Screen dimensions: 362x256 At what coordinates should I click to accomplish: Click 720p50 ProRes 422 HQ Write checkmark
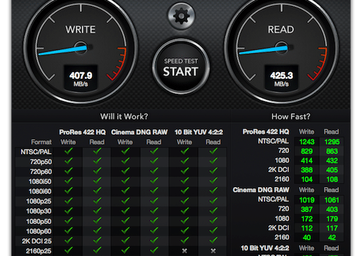pyautogui.click(x=68, y=161)
